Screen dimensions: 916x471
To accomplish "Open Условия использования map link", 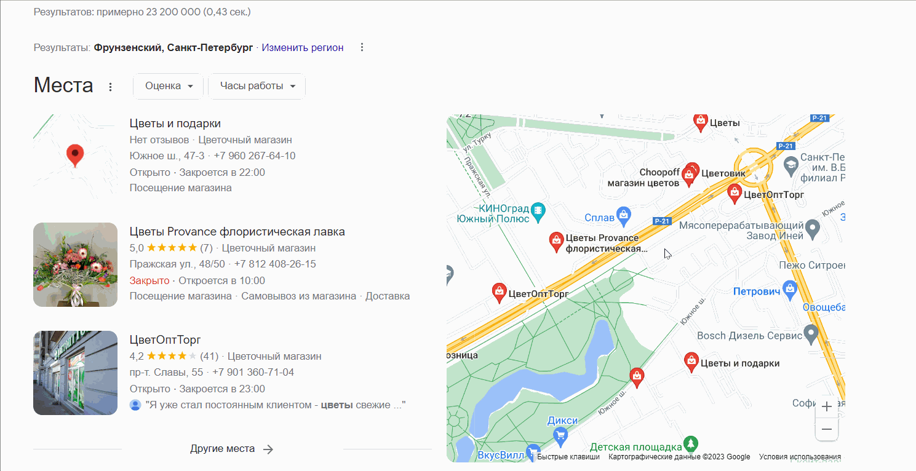I will [800, 457].
